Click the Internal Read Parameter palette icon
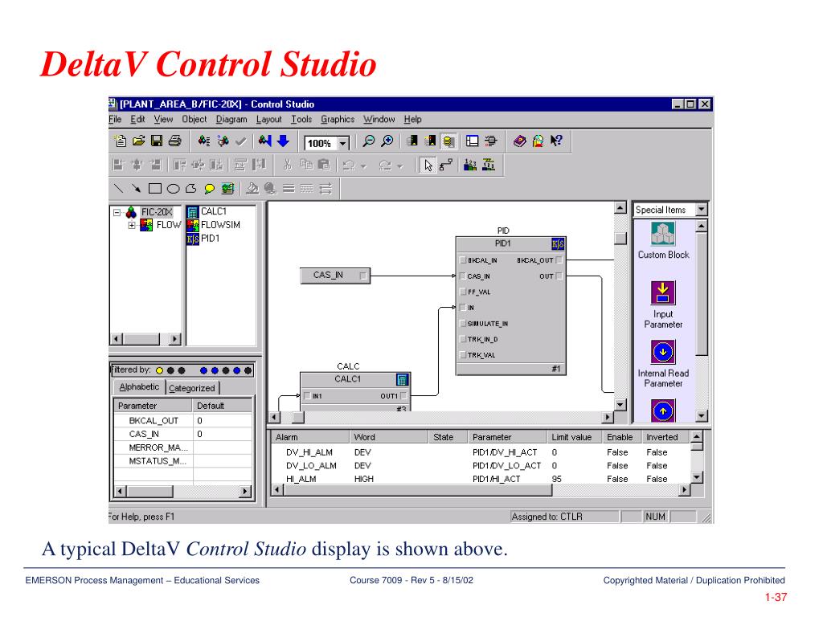Image resolution: width=823 pixels, height=617 pixels. [x=663, y=352]
